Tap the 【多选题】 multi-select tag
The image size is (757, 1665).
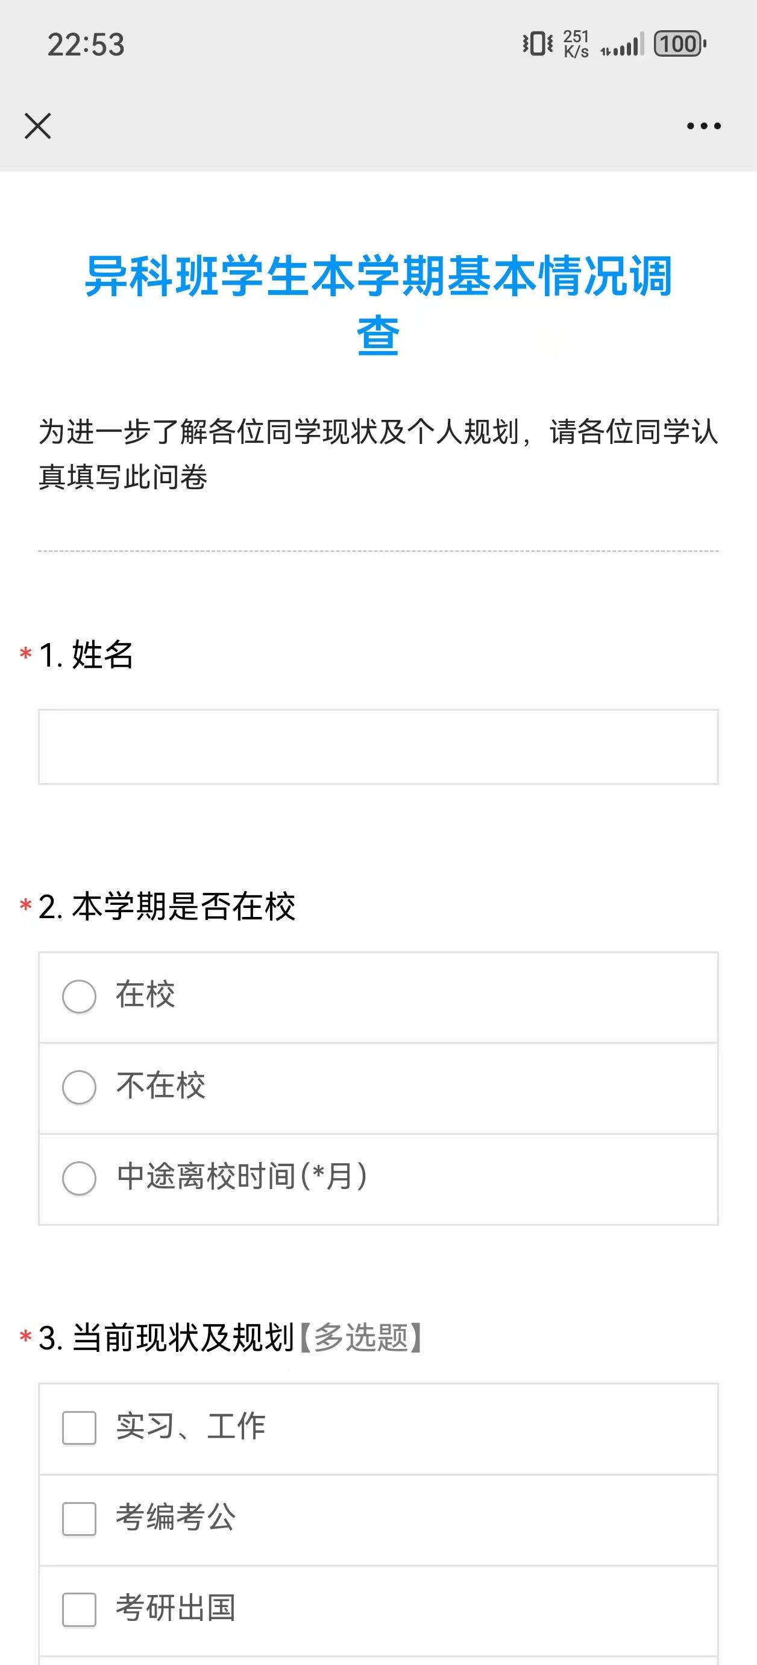pyautogui.click(x=361, y=1337)
